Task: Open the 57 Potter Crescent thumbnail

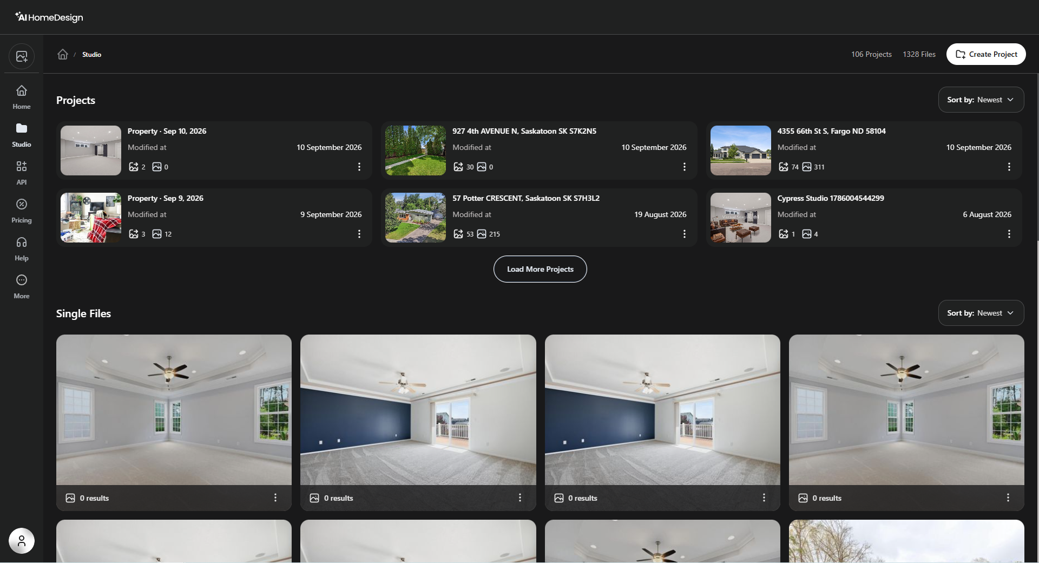Action: click(416, 218)
